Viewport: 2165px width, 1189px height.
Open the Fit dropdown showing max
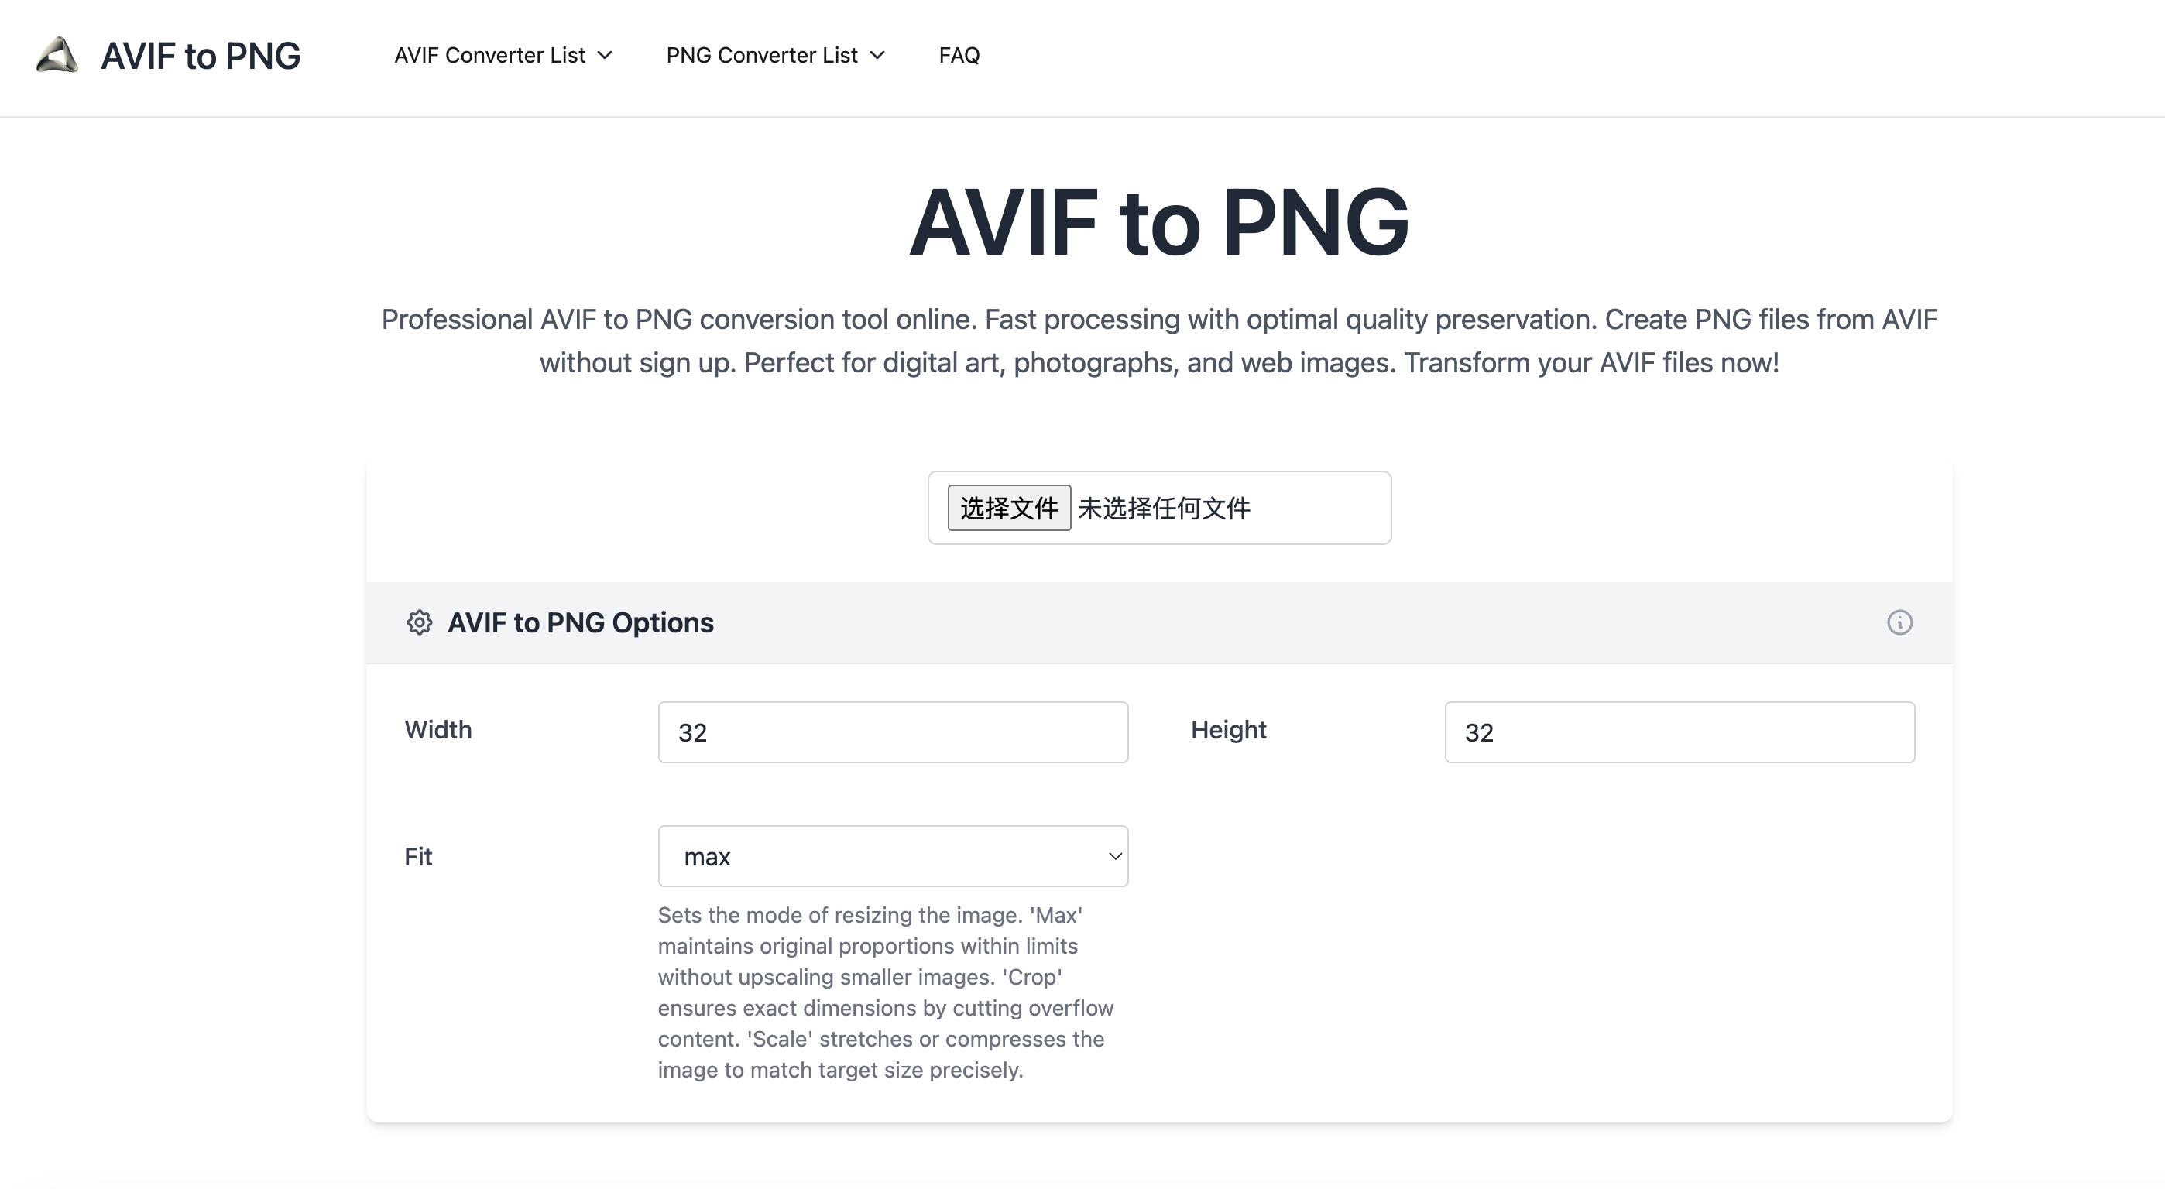893,855
